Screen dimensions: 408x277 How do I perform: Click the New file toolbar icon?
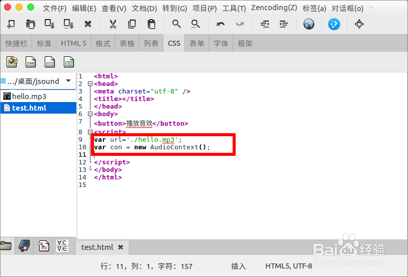coord(11,24)
